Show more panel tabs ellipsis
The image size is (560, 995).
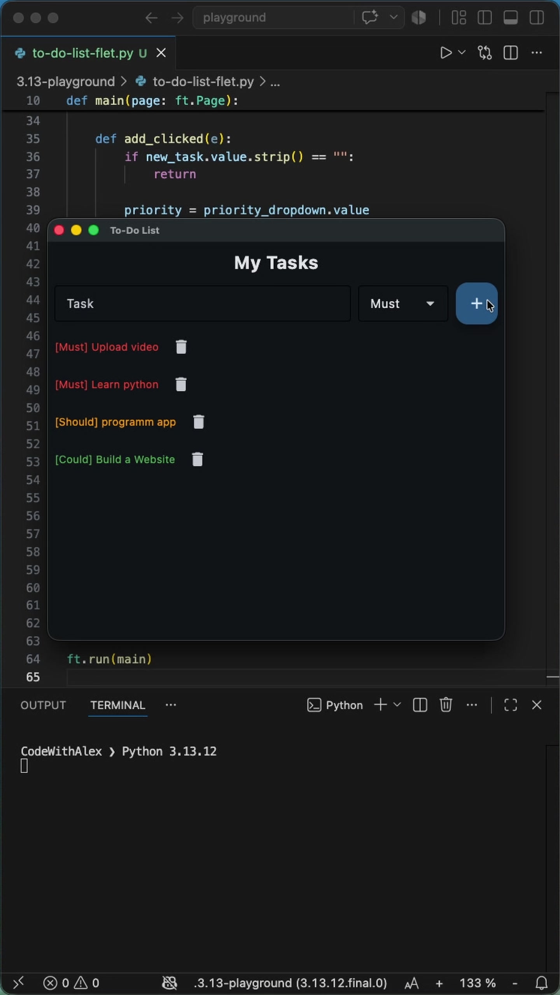(171, 705)
